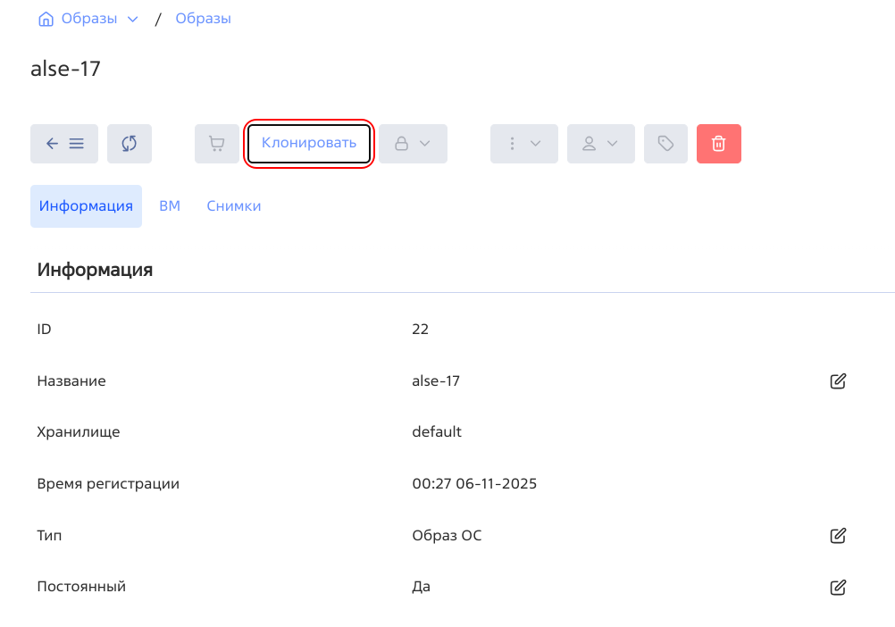Delete the image using the red trash button
895x627 pixels.
point(718,144)
